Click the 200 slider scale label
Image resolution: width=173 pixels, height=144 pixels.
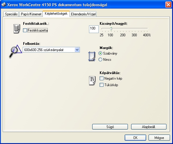click(123, 35)
